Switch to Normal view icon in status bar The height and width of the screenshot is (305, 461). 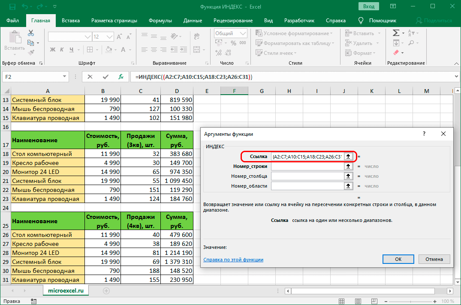tap(341, 301)
